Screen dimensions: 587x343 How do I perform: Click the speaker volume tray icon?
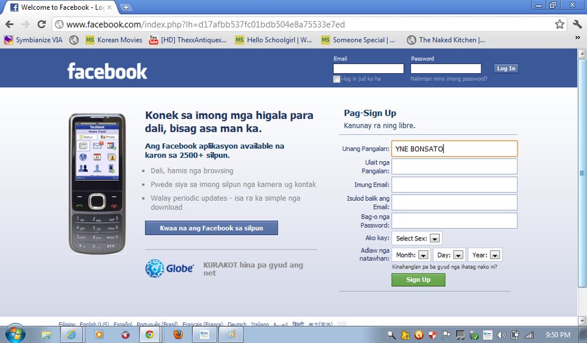pyautogui.click(x=501, y=335)
